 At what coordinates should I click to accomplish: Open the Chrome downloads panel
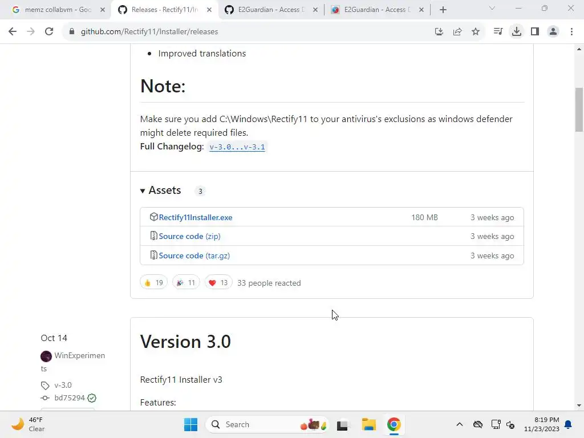(x=517, y=32)
